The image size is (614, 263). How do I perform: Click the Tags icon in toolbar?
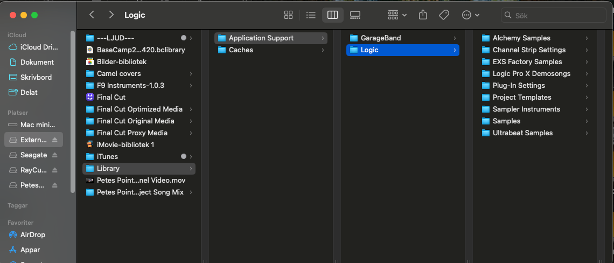444,15
